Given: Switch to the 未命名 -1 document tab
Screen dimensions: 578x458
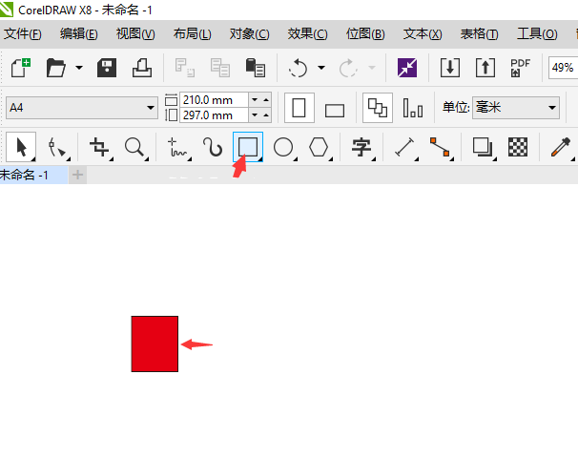Looking at the screenshot, I should (x=33, y=175).
